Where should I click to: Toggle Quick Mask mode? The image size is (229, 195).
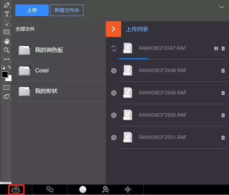[x=6, y=87]
